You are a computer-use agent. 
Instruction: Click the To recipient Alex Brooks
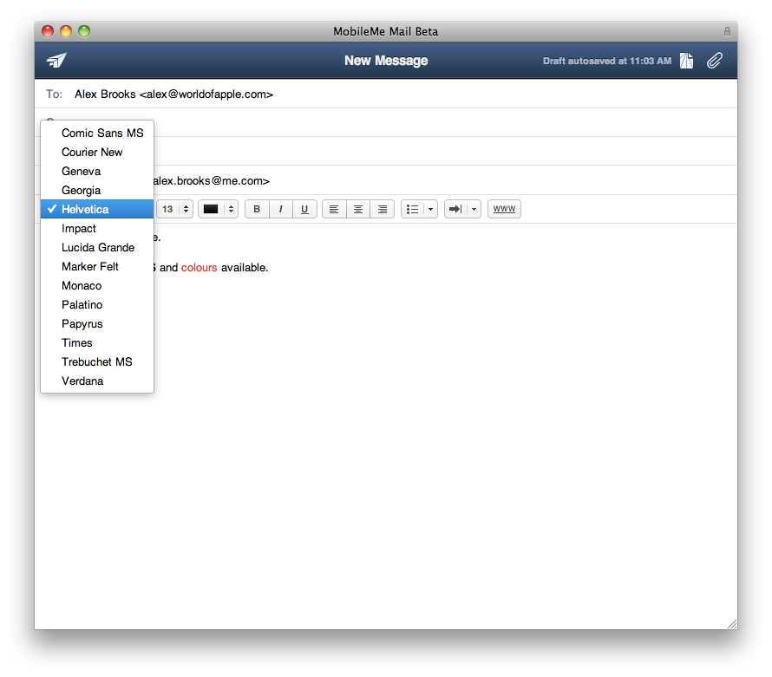(x=173, y=94)
